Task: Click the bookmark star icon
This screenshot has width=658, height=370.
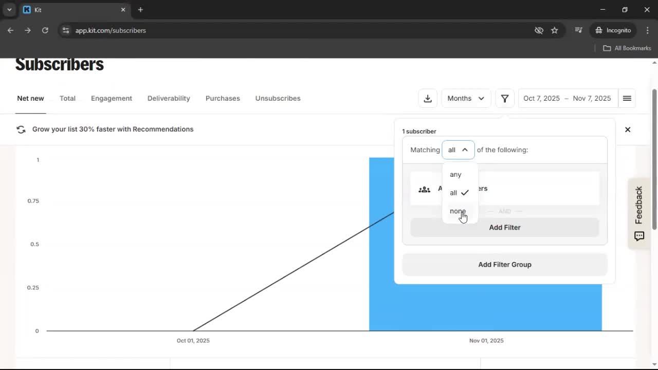Action: tap(555, 30)
